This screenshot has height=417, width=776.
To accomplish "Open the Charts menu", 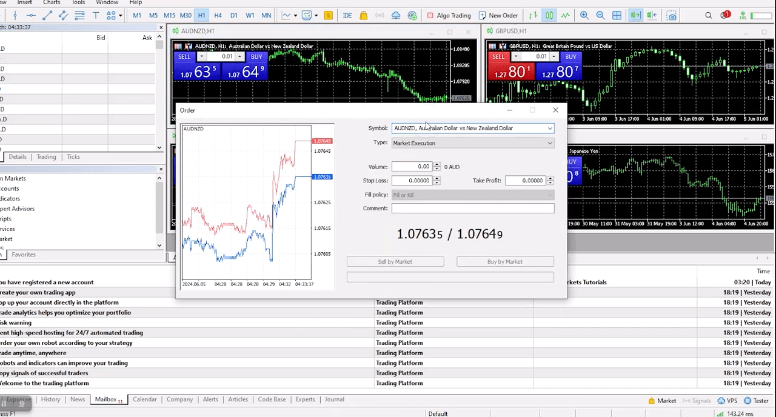I will coord(51,2).
